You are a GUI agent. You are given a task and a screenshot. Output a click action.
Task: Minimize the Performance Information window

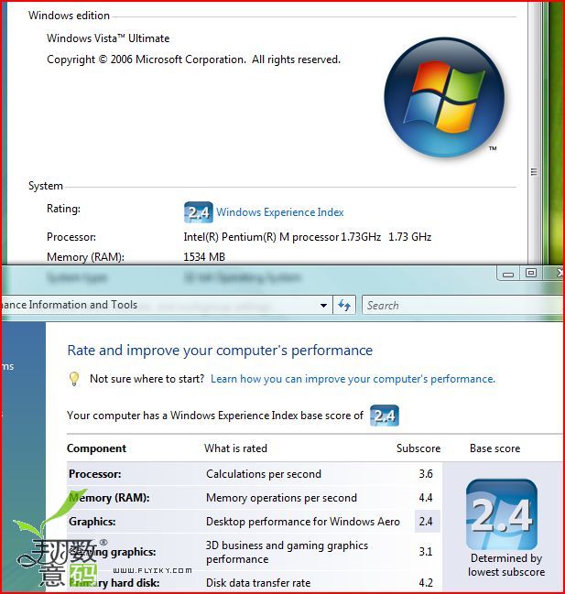[508, 274]
